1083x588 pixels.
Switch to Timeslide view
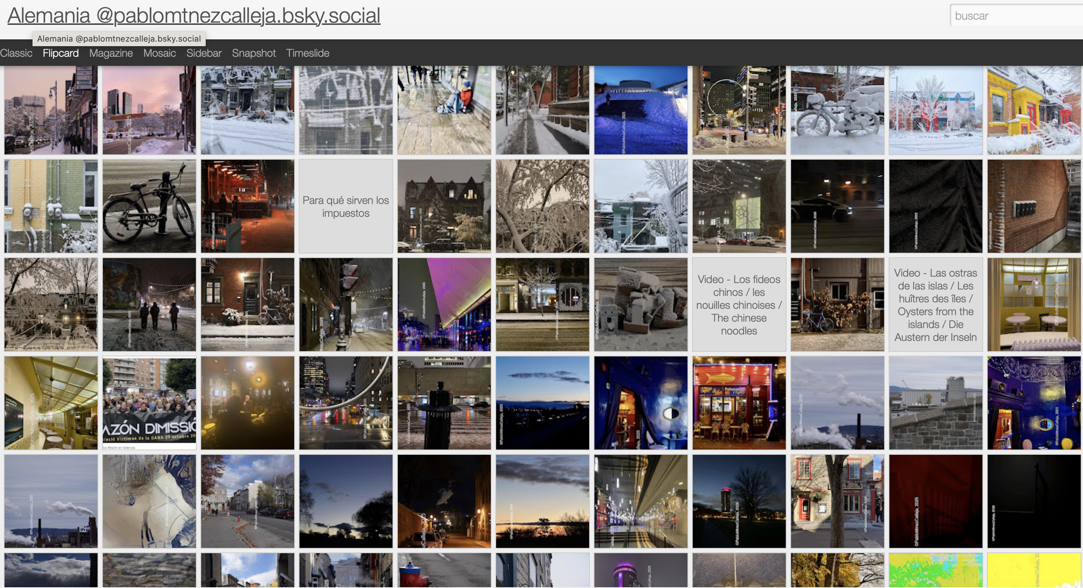coord(307,53)
